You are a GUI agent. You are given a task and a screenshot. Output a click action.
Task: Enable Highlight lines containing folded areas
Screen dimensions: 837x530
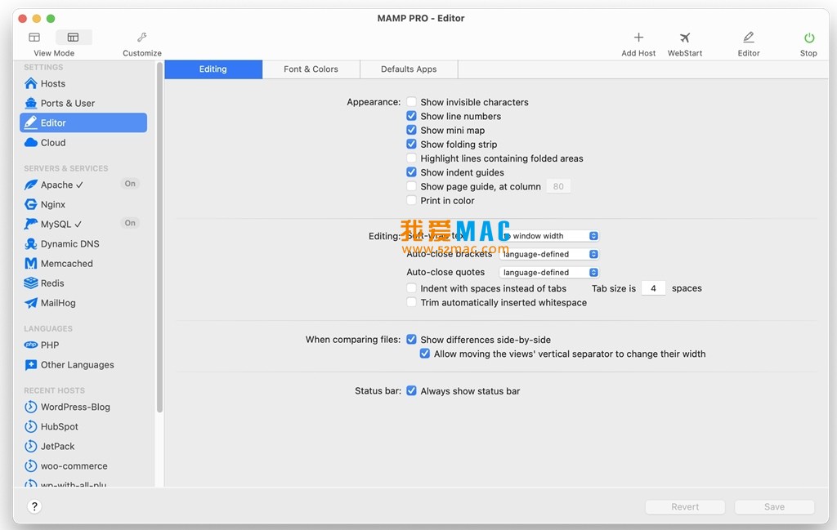(412, 158)
